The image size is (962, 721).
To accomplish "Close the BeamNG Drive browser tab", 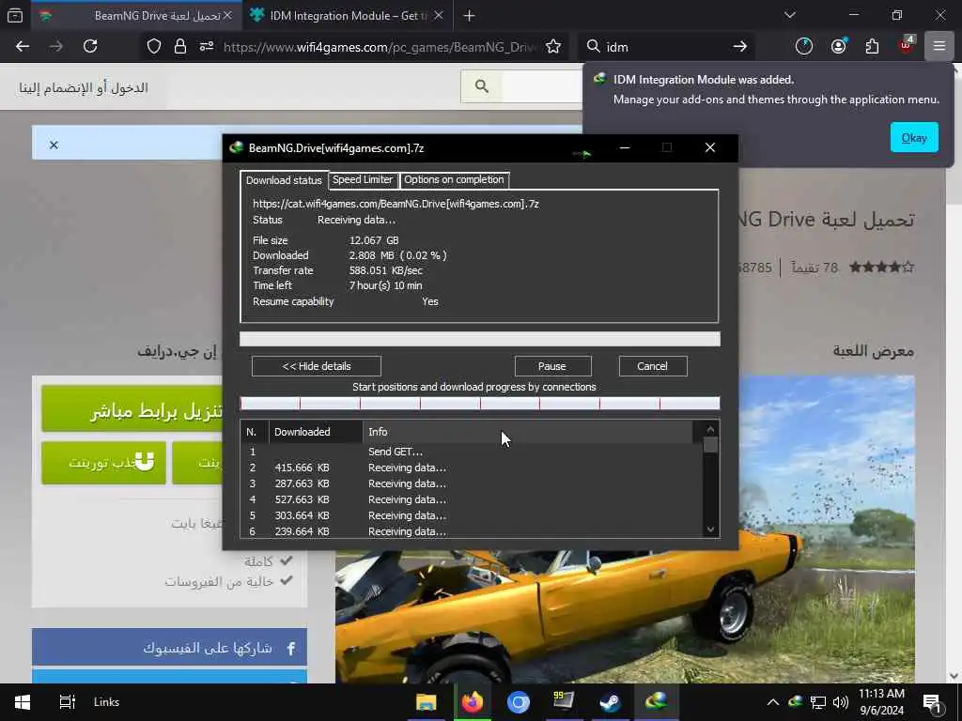I will tap(227, 16).
